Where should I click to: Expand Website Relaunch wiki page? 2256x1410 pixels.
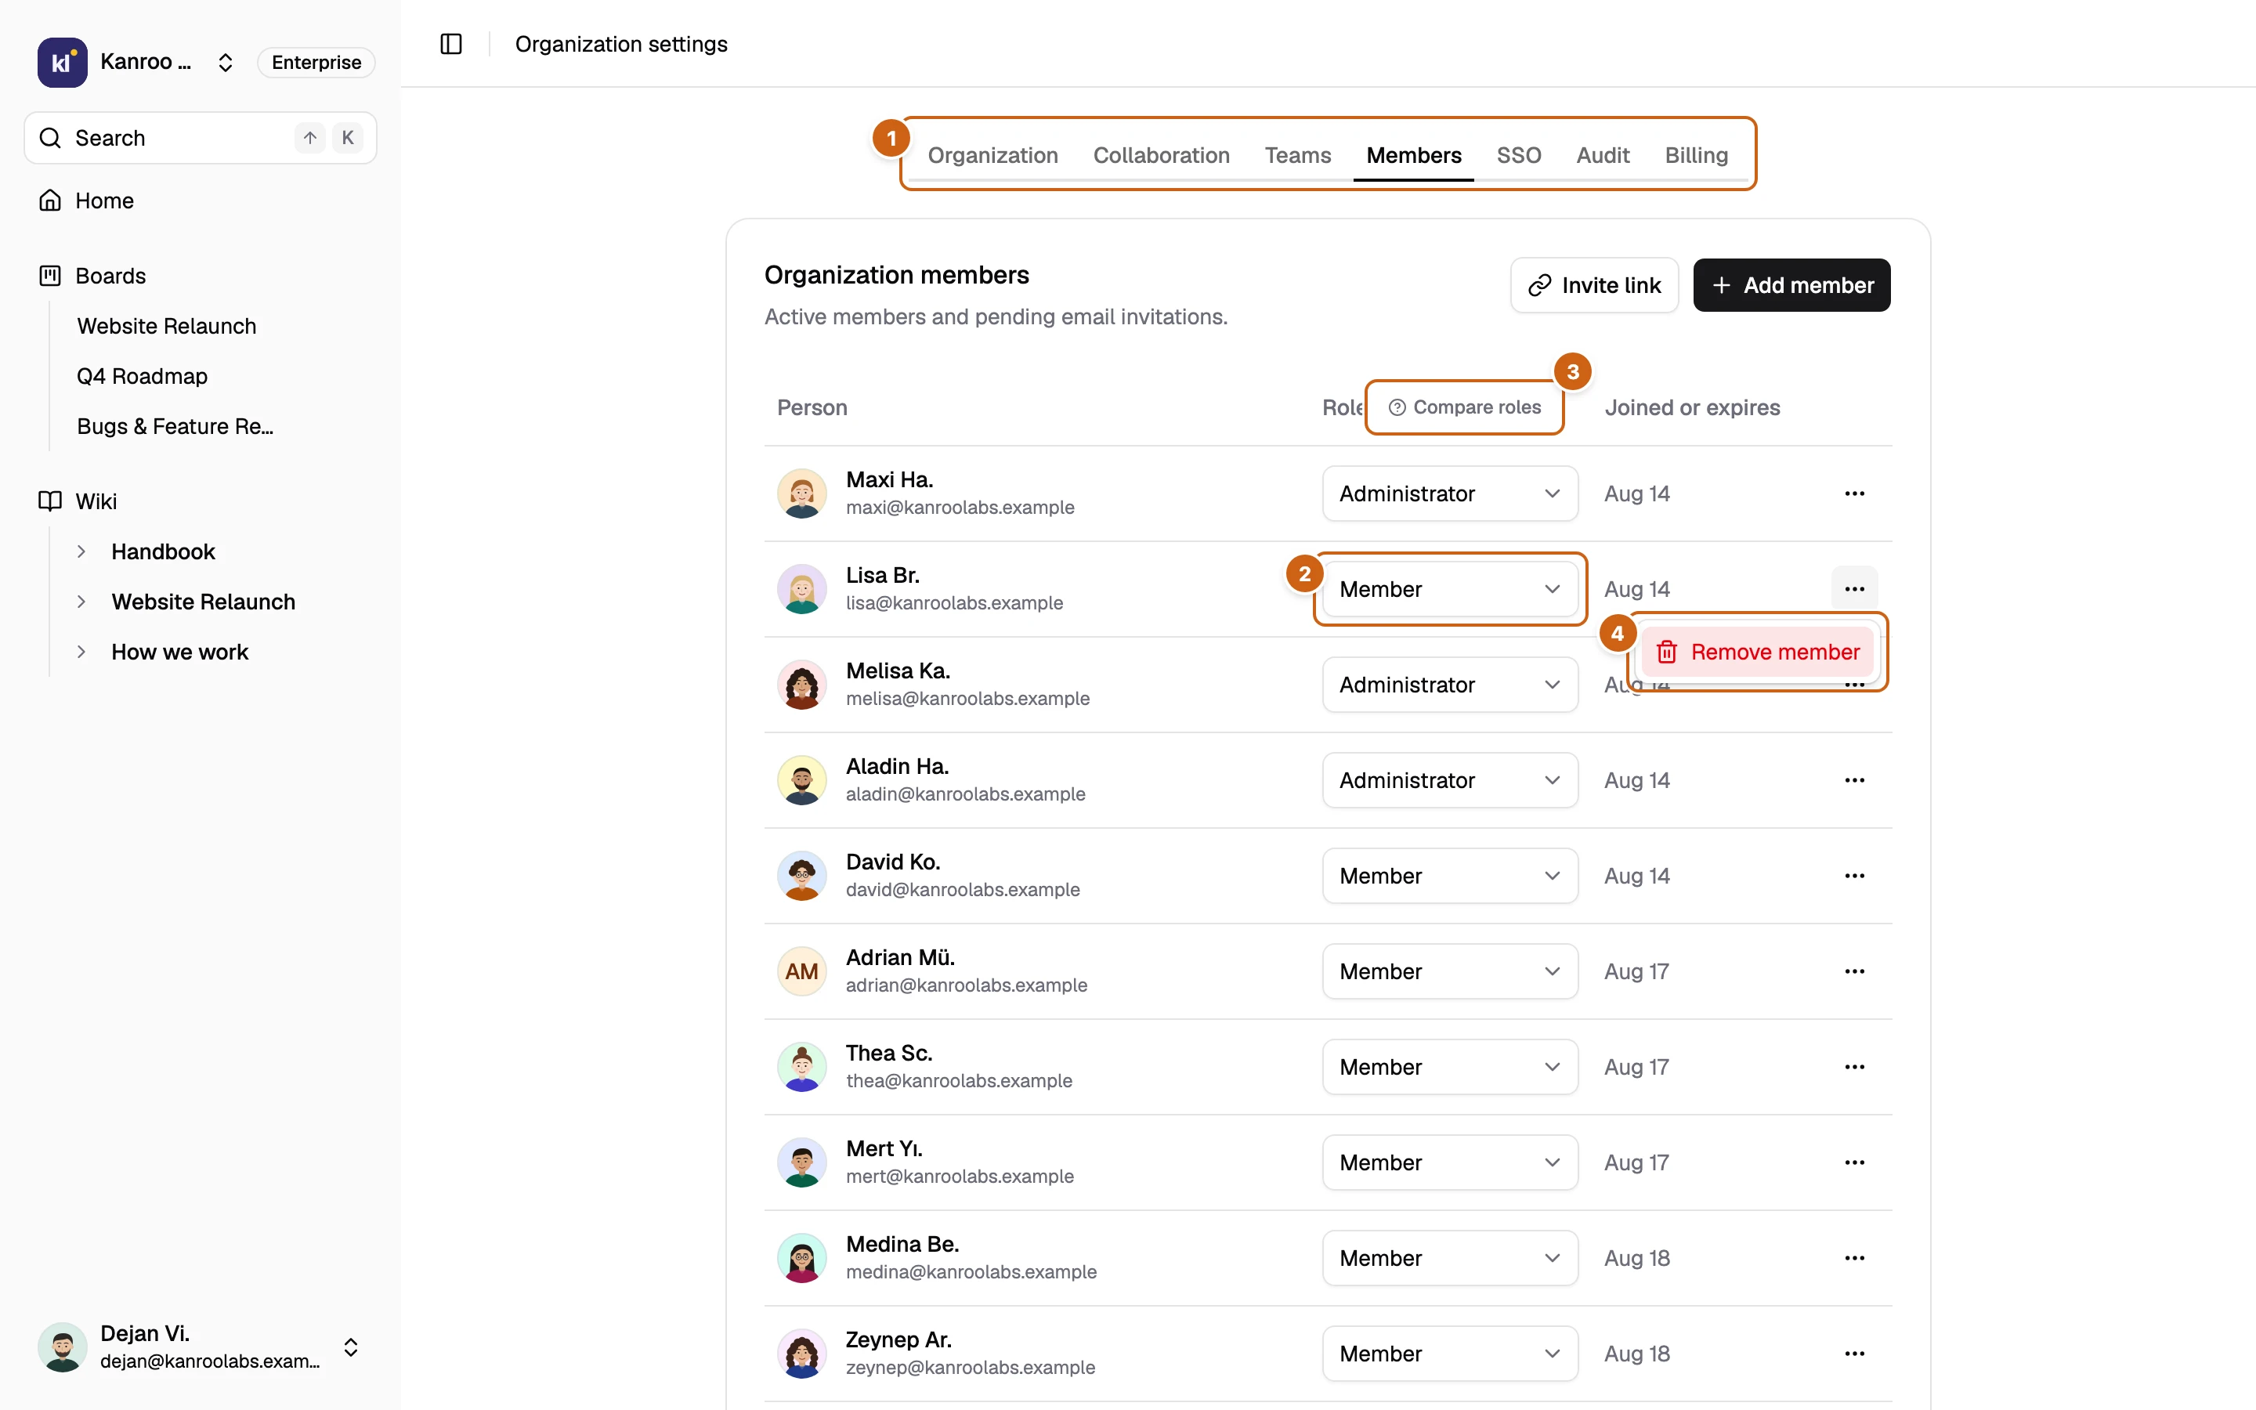click(x=81, y=602)
